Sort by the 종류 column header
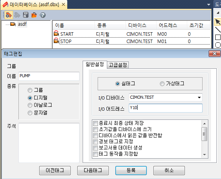This screenshot has width=221, height=179. [110, 25]
